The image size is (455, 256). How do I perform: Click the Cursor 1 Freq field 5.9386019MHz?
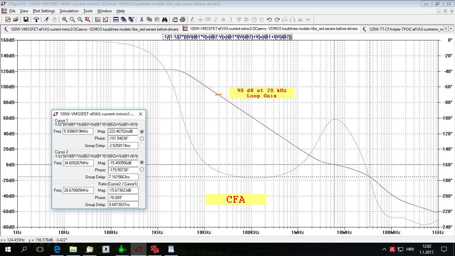(78, 131)
